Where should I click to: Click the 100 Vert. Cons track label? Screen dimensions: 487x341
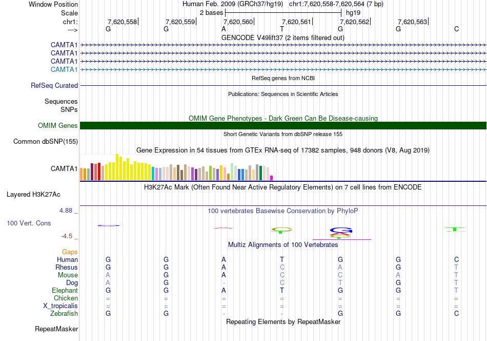(x=29, y=223)
